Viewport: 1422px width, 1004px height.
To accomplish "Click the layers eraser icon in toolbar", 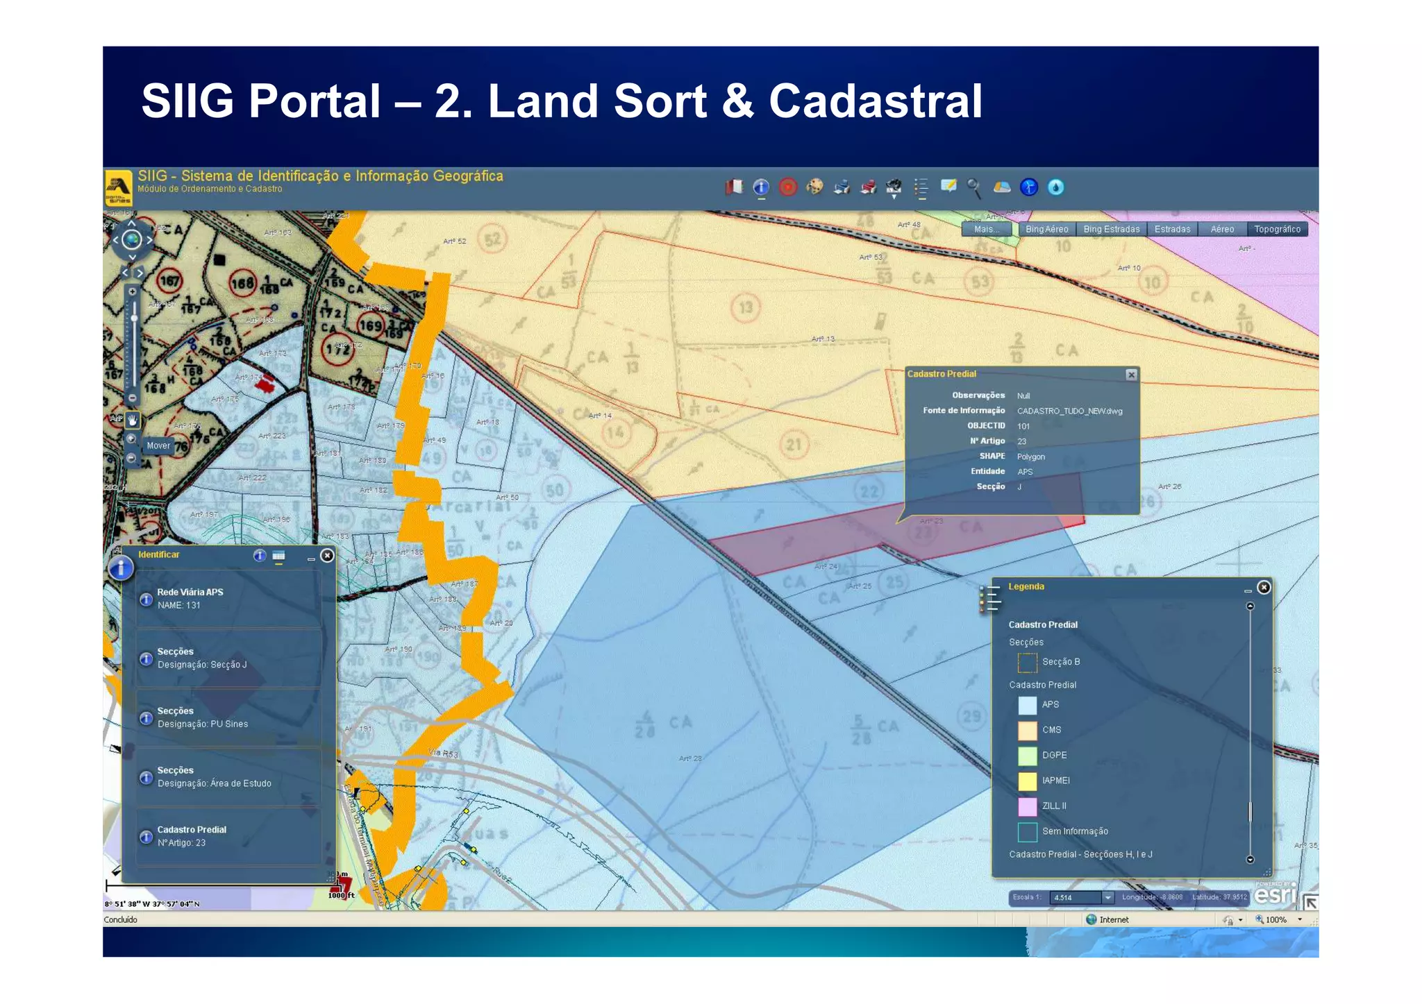I will 1001,187.
